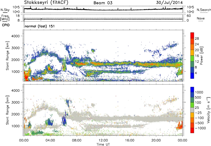Click the '1000' tick of the velocity panel
This screenshot has width=211, height=146.
(15, 126)
